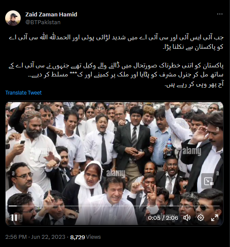
Task: Enable picture-in-picture mini player
Action: pos(208,181)
